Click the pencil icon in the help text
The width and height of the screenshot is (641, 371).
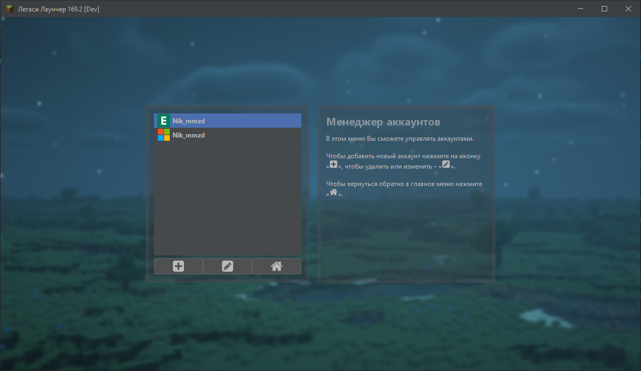446,164
